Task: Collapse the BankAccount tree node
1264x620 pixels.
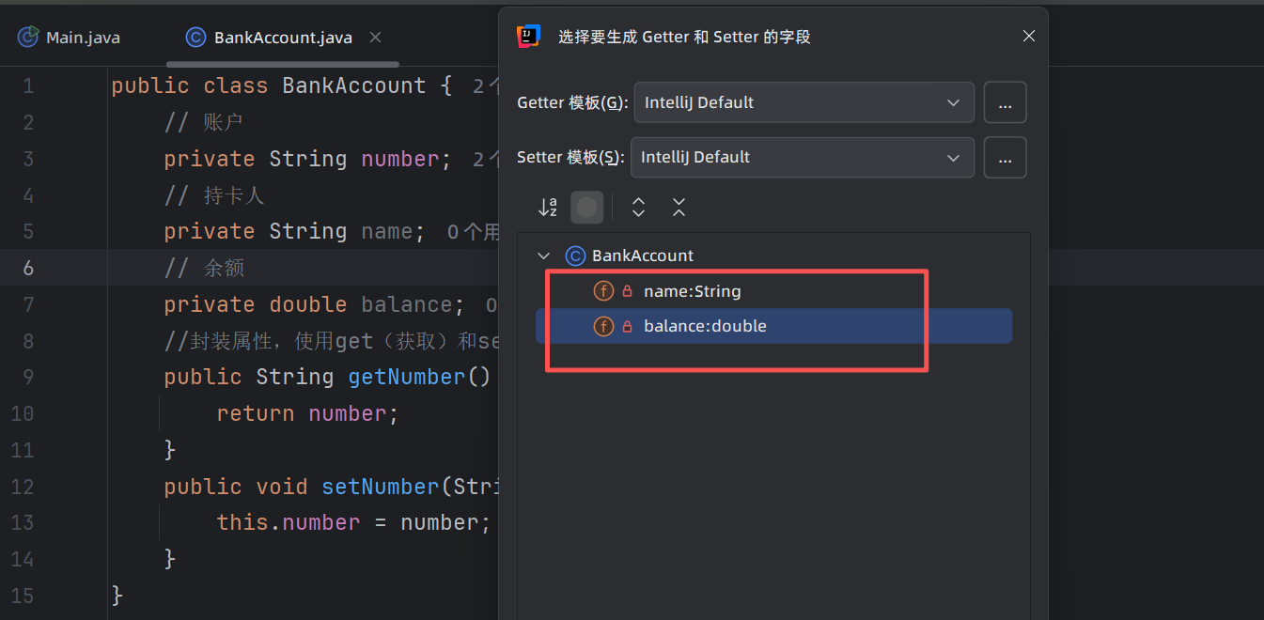Action: coord(543,256)
